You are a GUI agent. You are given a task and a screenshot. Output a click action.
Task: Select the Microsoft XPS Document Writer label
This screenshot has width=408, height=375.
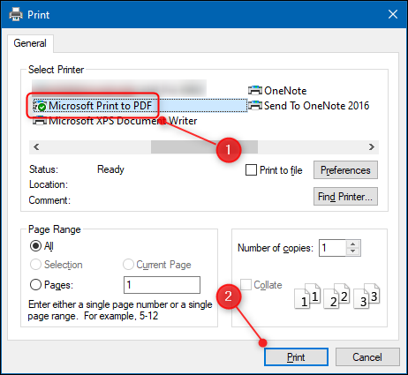point(123,121)
